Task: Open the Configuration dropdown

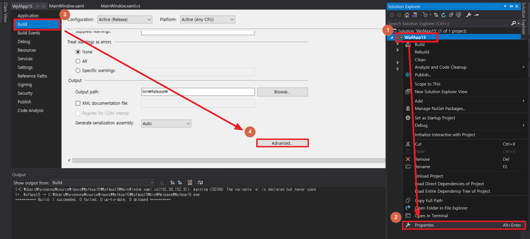Action: pyautogui.click(x=125, y=19)
